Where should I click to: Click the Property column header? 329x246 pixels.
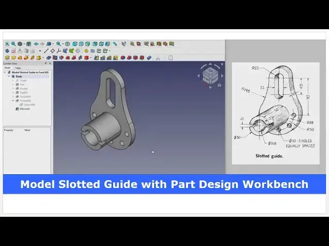click(x=9, y=130)
